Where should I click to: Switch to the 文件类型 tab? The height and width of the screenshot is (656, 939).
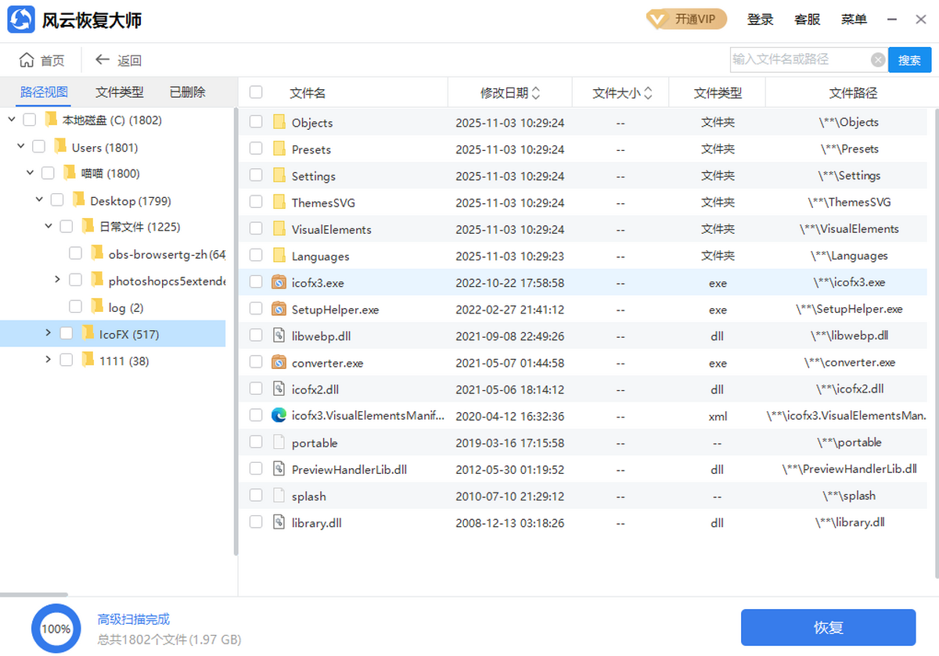pos(120,92)
